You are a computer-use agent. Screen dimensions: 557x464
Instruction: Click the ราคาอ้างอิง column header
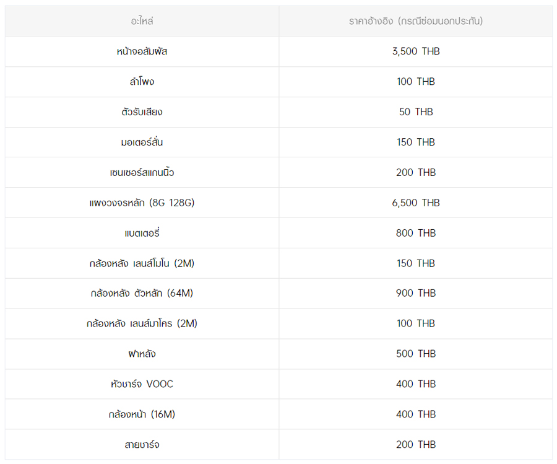(x=415, y=21)
